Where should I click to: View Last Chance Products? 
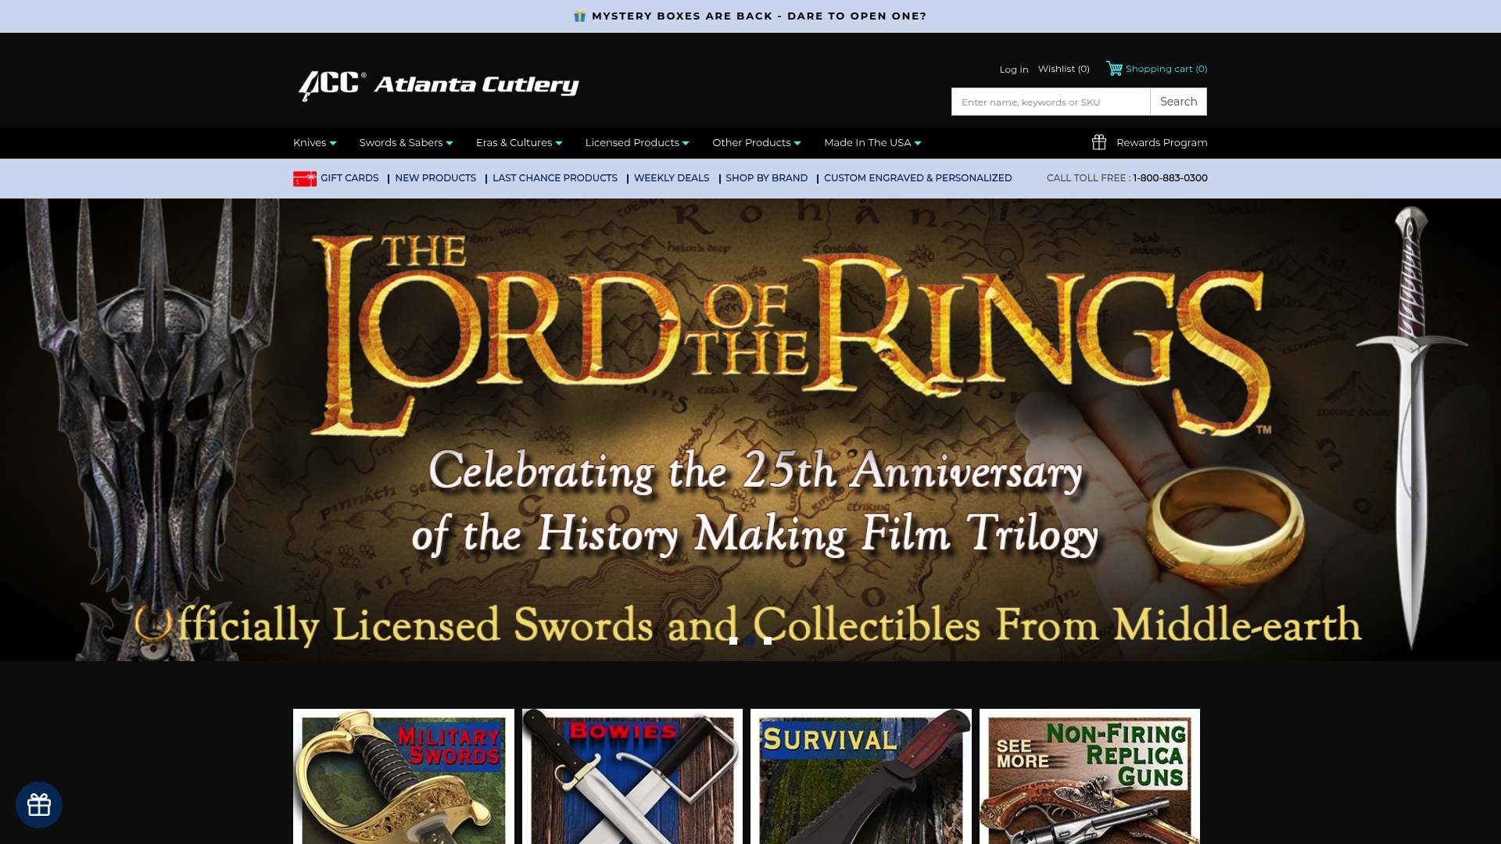tap(555, 178)
